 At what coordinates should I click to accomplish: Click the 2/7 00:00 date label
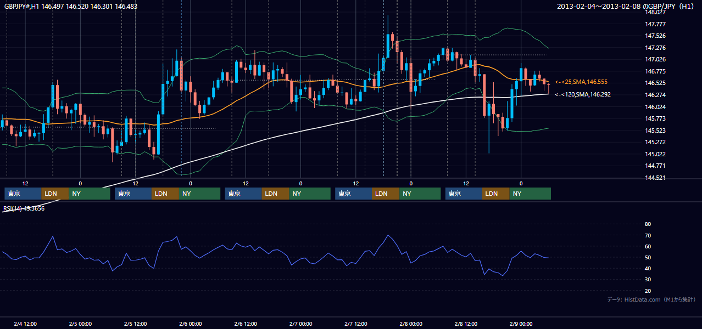point(301,324)
